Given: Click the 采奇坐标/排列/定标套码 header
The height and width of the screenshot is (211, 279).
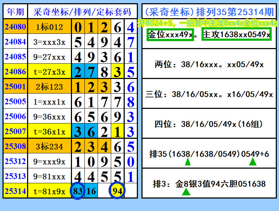Looking at the screenshot, I should pos(82,12).
